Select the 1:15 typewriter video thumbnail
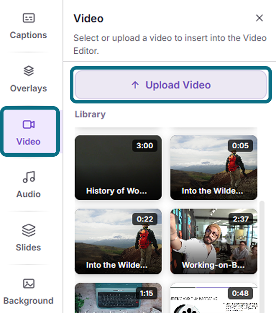The width and height of the screenshot is (276, 313). (x=118, y=298)
